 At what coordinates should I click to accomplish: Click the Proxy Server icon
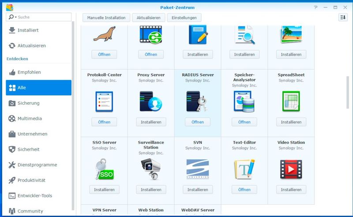151,101
